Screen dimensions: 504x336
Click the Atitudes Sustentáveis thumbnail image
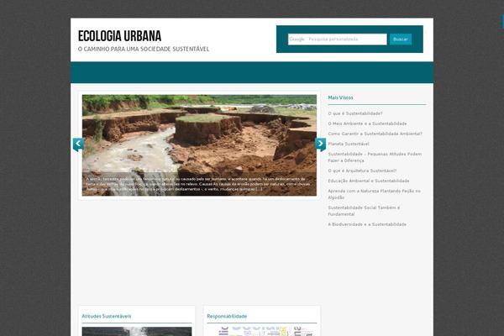(137, 332)
